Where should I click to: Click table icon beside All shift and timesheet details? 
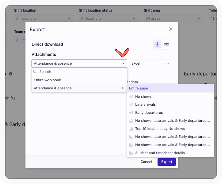(x=131, y=153)
